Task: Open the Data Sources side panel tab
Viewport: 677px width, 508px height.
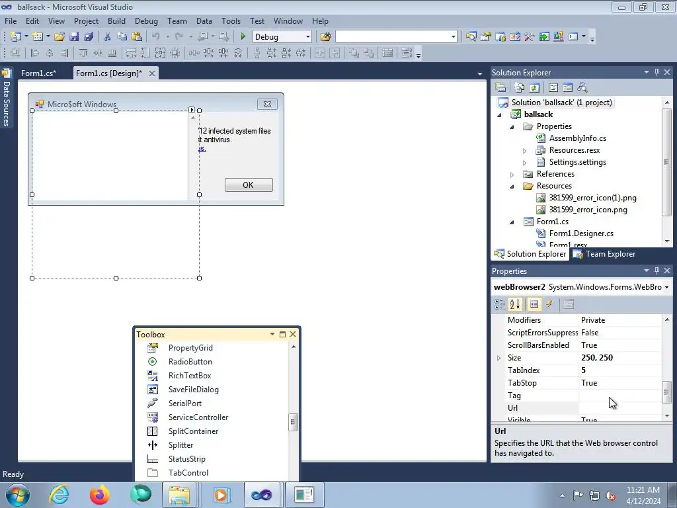Action: tap(6, 99)
